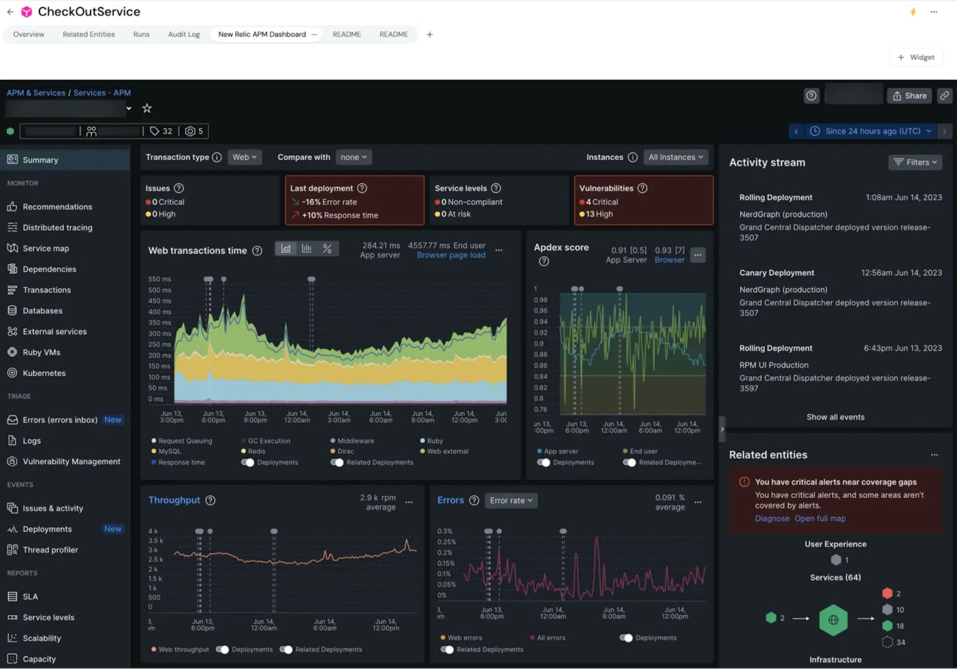The width and height of the screenshot is (957, 669).
Task: Open Errors chart options ellipsis
Action: point(697,502)
